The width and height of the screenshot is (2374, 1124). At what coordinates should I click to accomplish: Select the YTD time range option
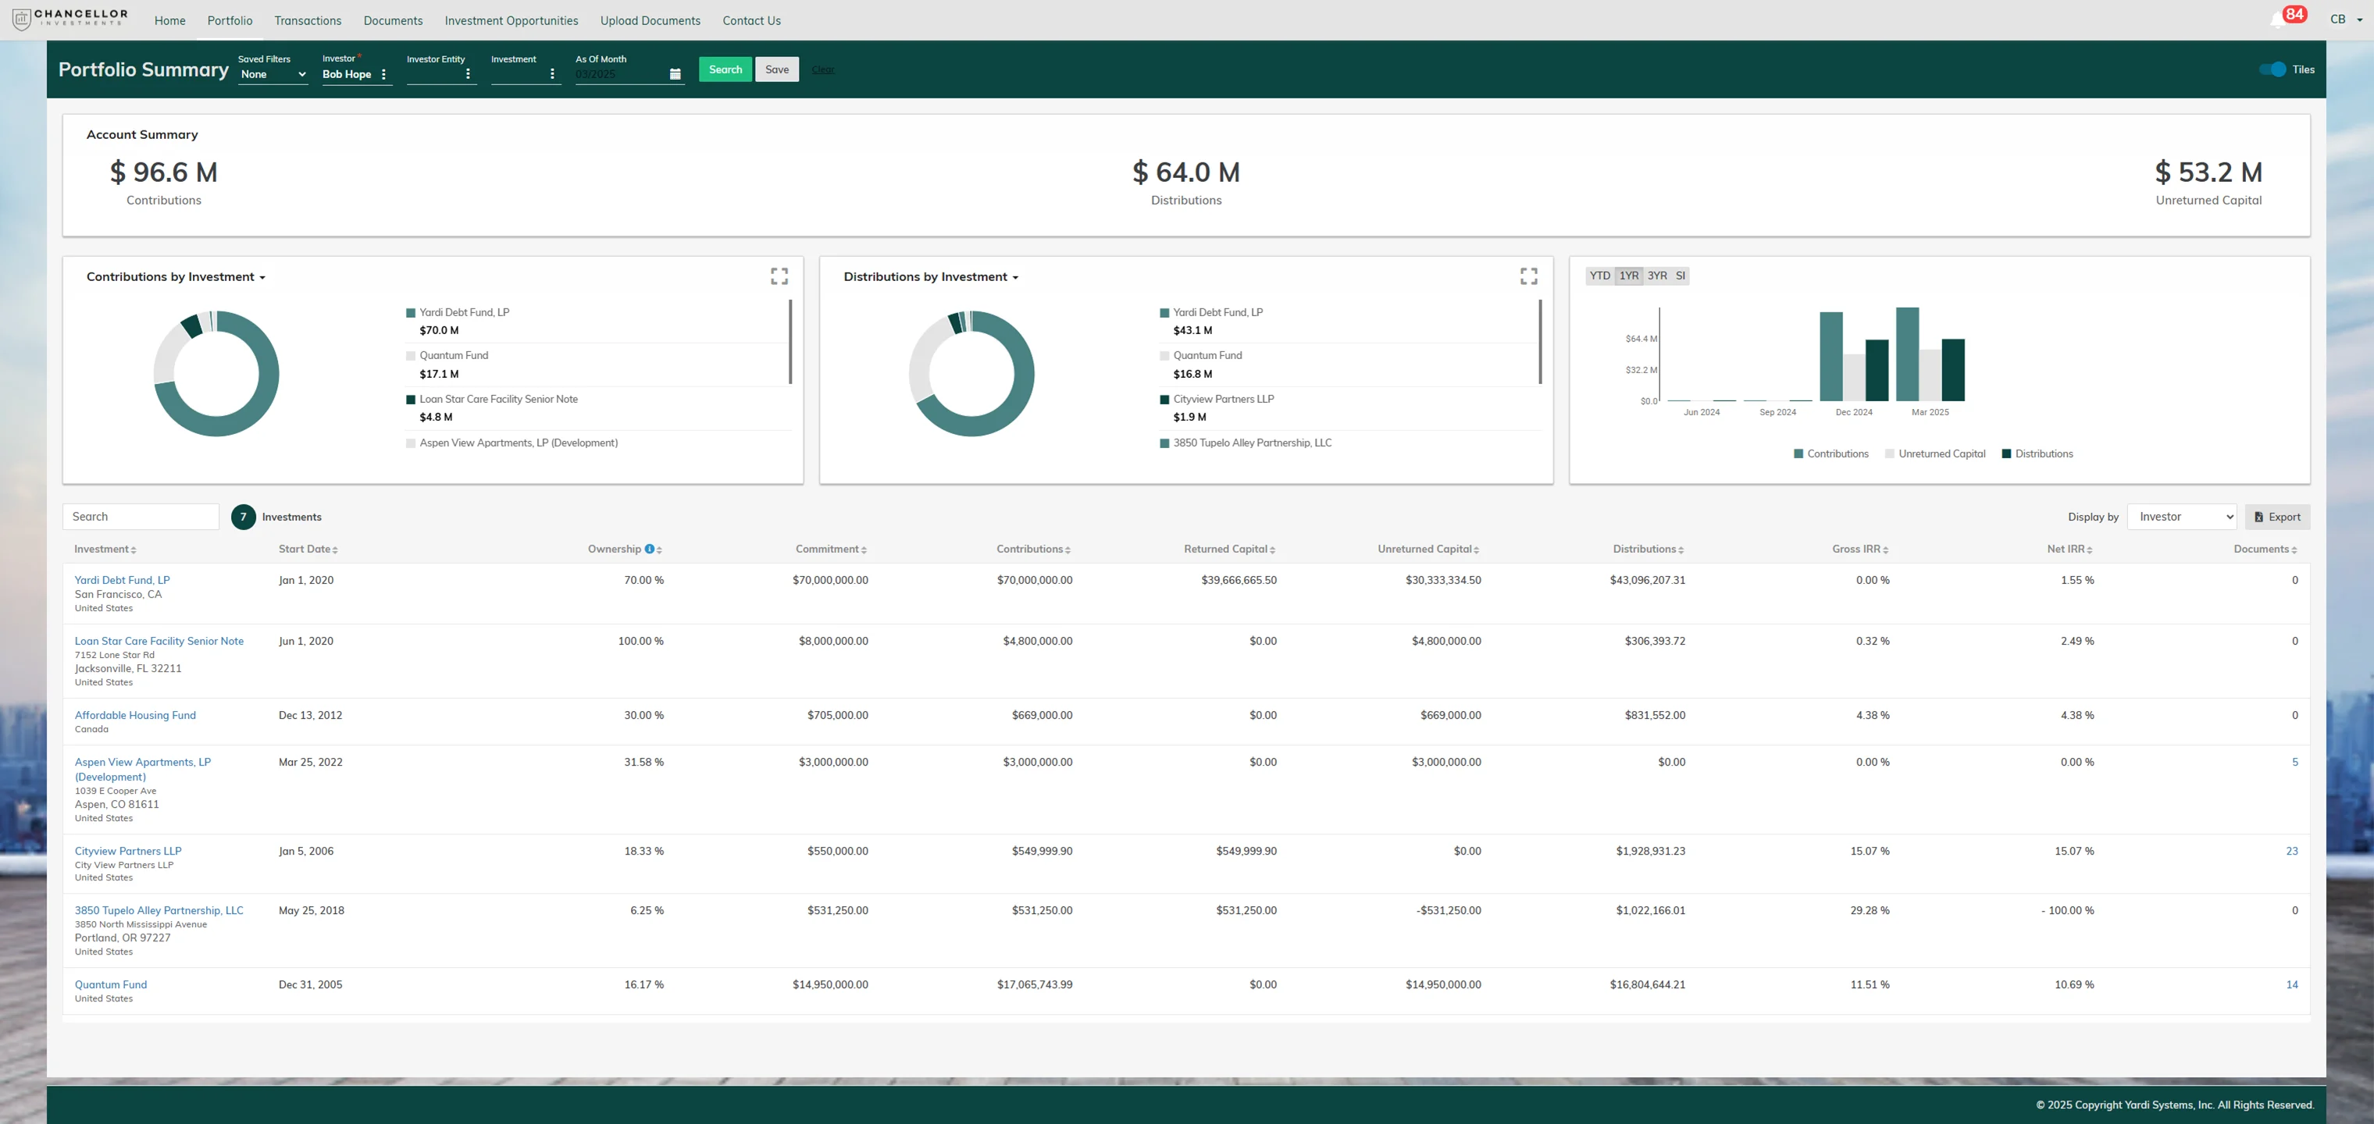pos(1599,276)
